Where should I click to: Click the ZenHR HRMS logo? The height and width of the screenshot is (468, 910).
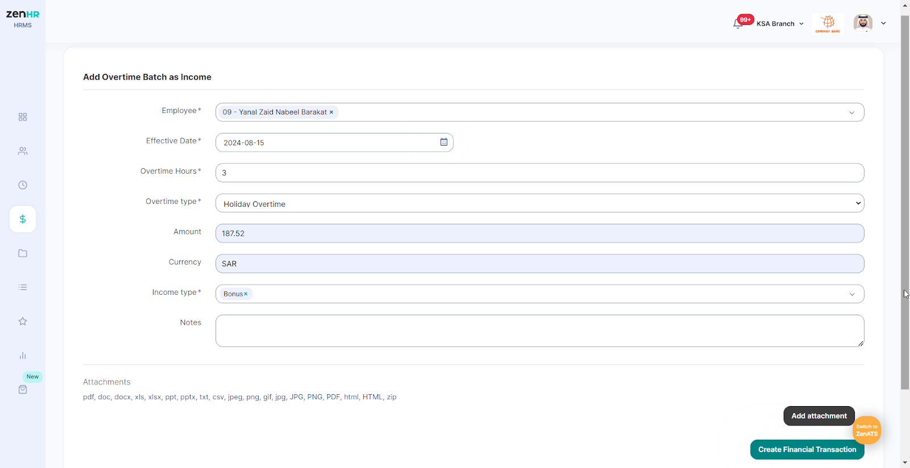pyautogui.click(x=23, y=19)
